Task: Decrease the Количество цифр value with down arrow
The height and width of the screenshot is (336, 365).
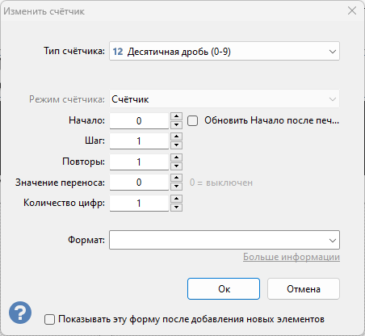Action: point(176,208)
